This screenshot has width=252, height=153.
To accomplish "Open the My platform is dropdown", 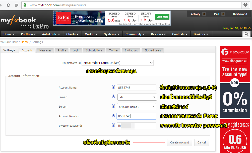I will (117, 63).
